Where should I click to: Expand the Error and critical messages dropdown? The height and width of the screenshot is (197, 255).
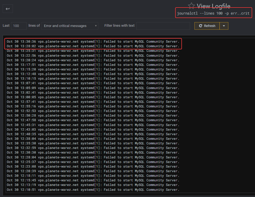pos(70,26)
